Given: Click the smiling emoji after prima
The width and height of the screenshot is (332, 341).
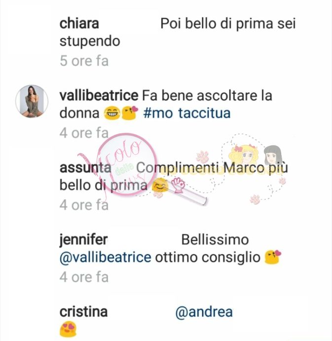Looking at the screenshot, I should [160, 185].
